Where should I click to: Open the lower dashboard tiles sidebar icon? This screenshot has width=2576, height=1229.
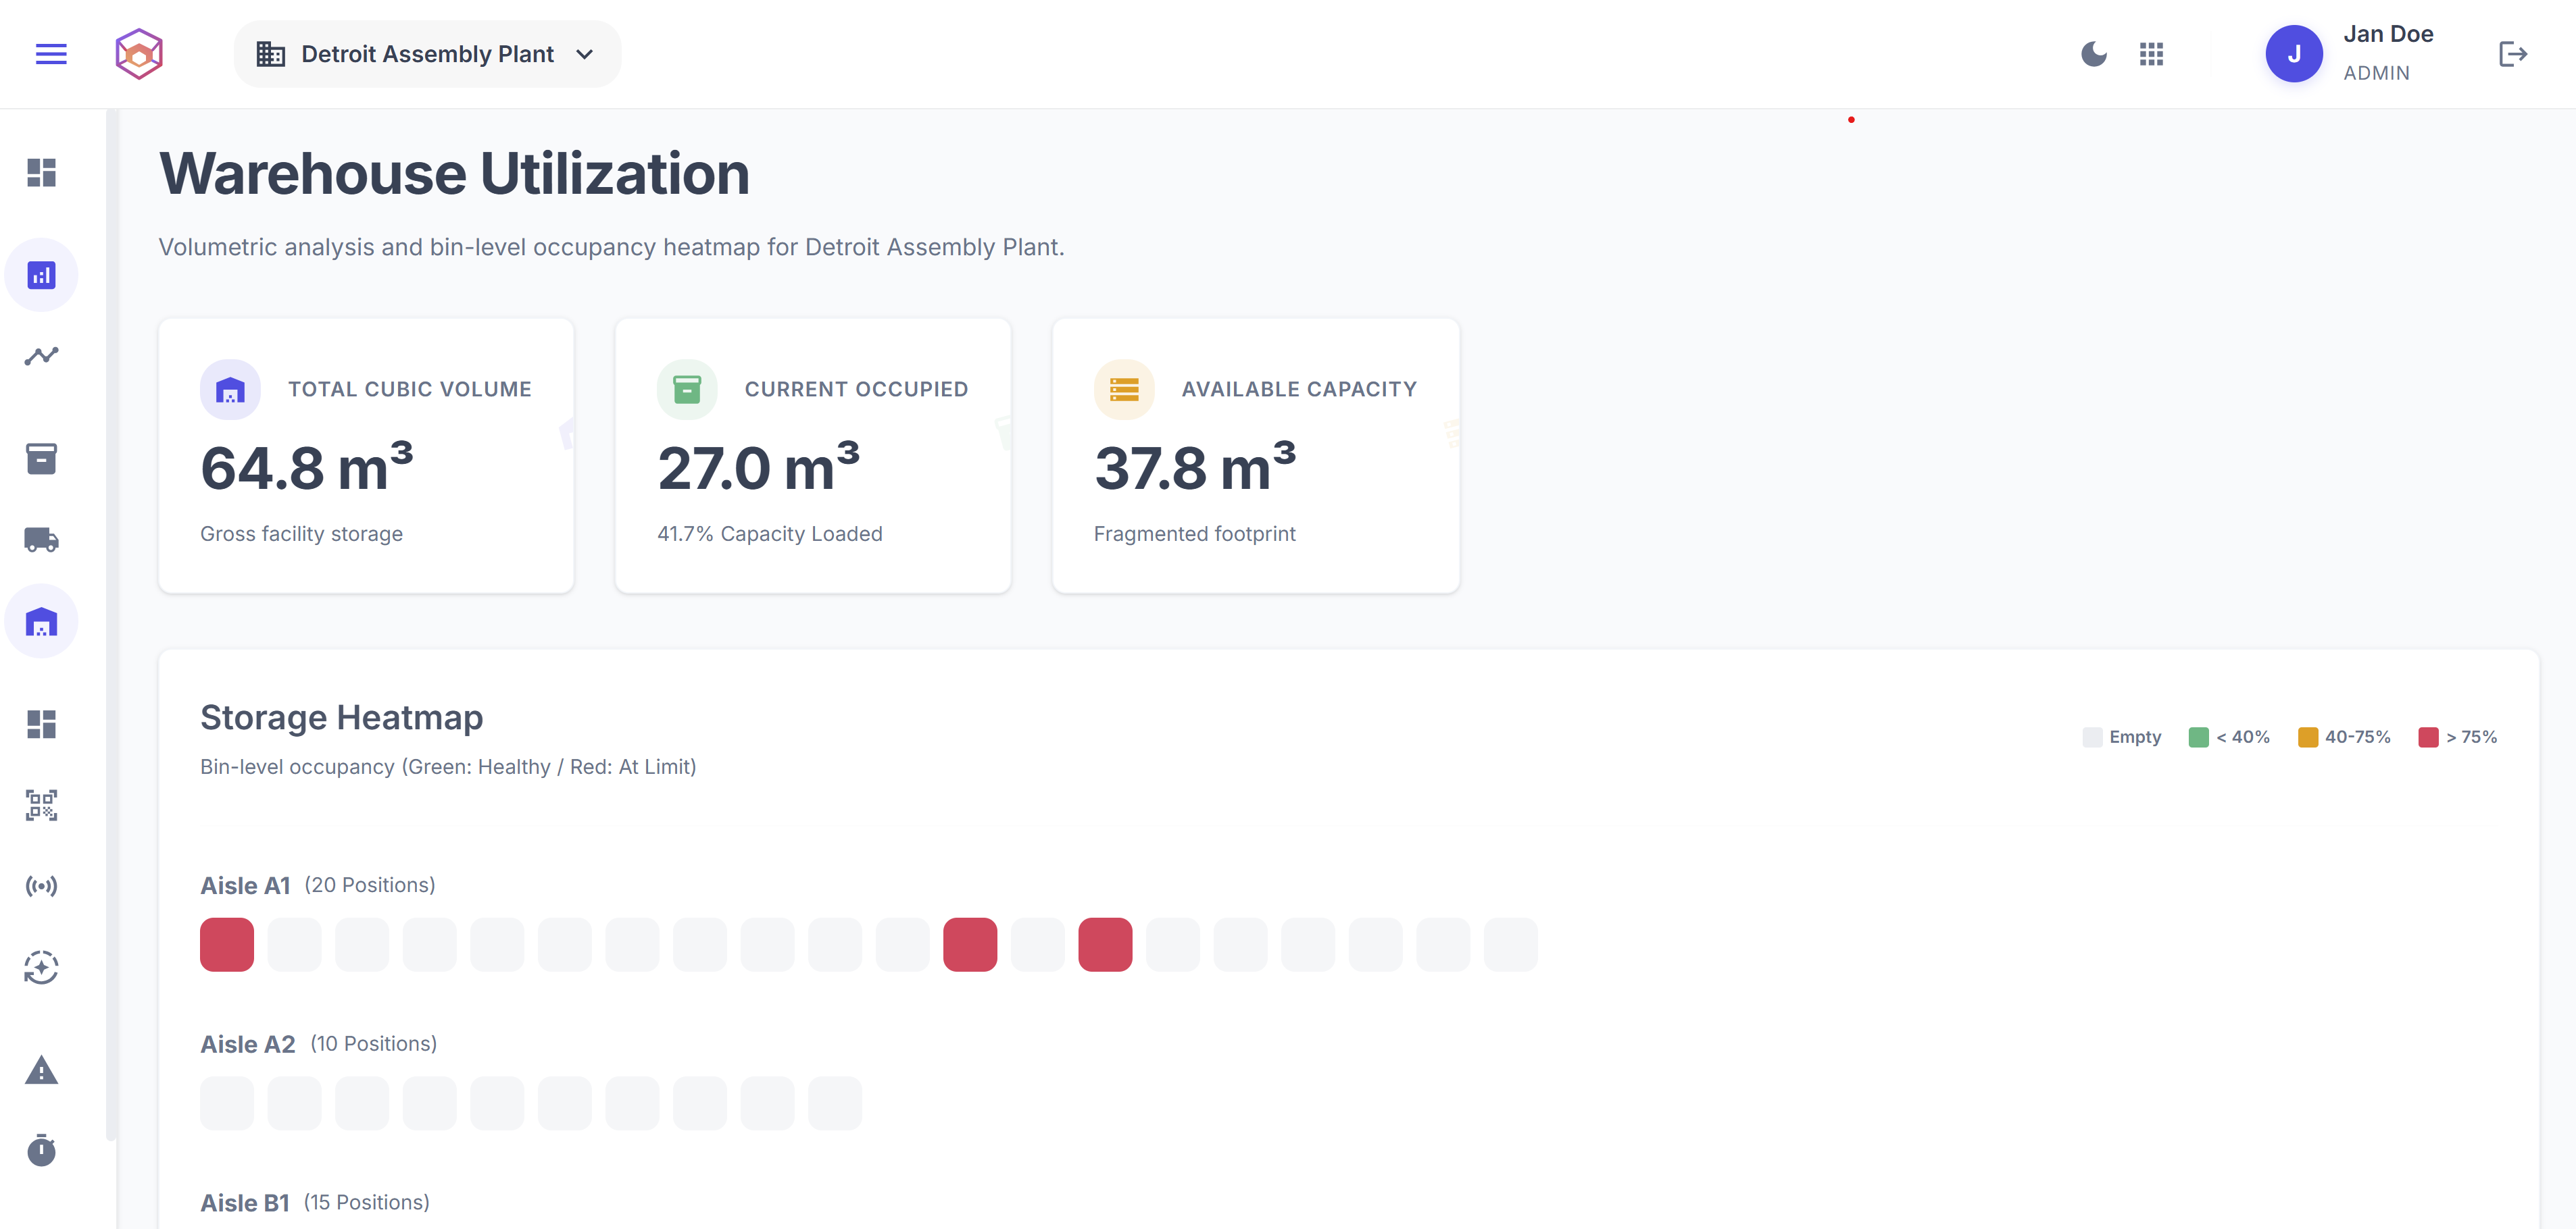[41, 725]
